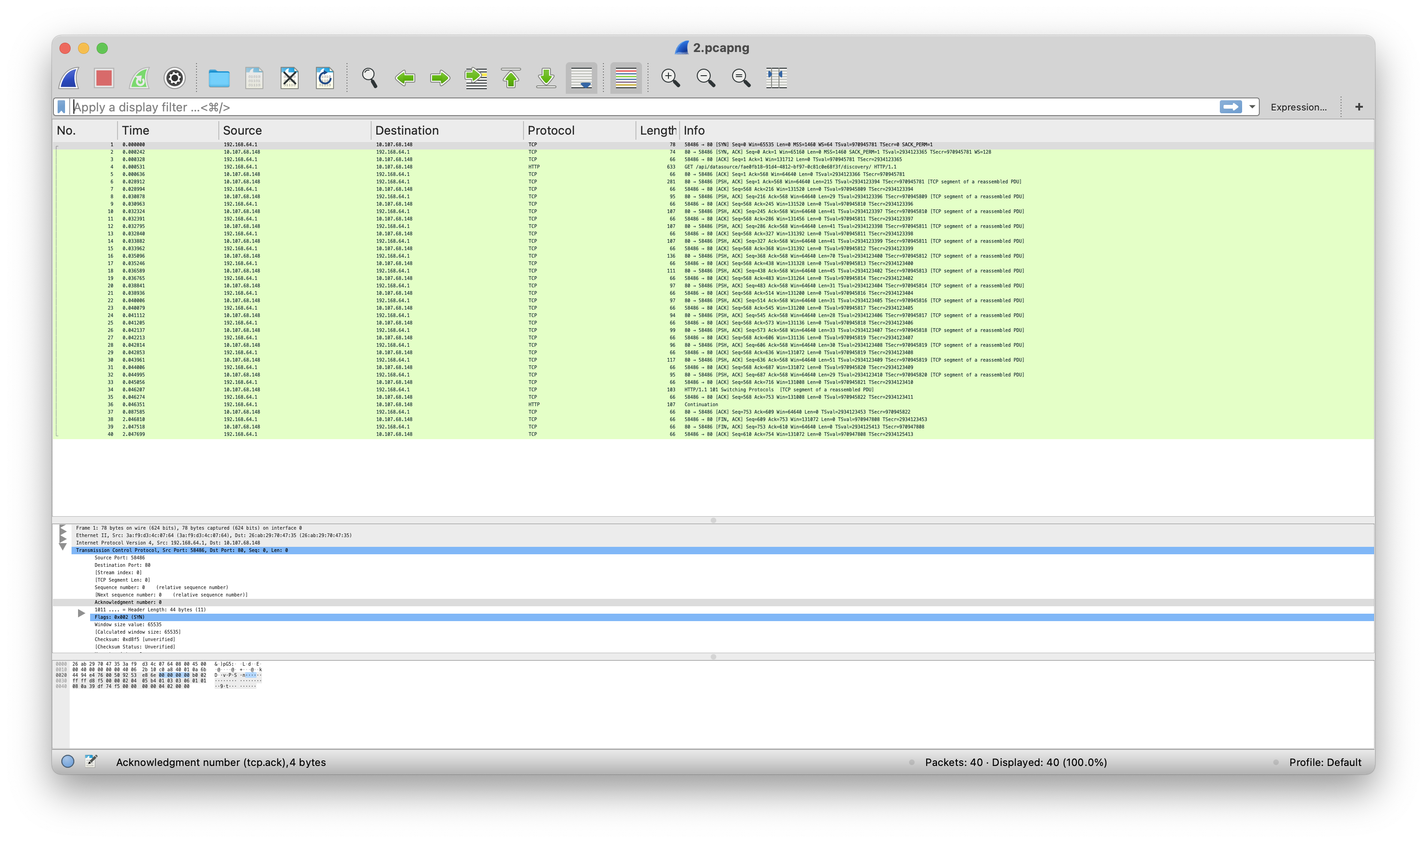Toggle auto scroll during live capture
Image resolution: width=1427 pixels, height=843 pixels.
tap(581, 78)
